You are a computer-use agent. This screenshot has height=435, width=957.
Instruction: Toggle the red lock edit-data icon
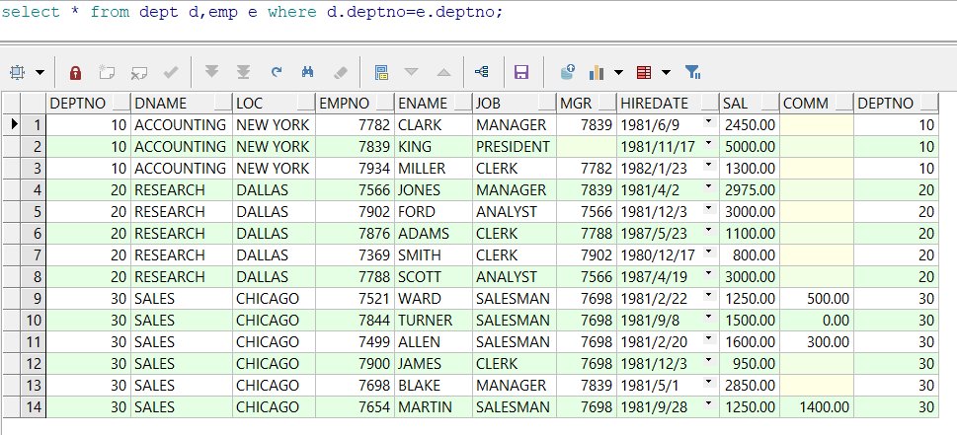tap(75, 73)
